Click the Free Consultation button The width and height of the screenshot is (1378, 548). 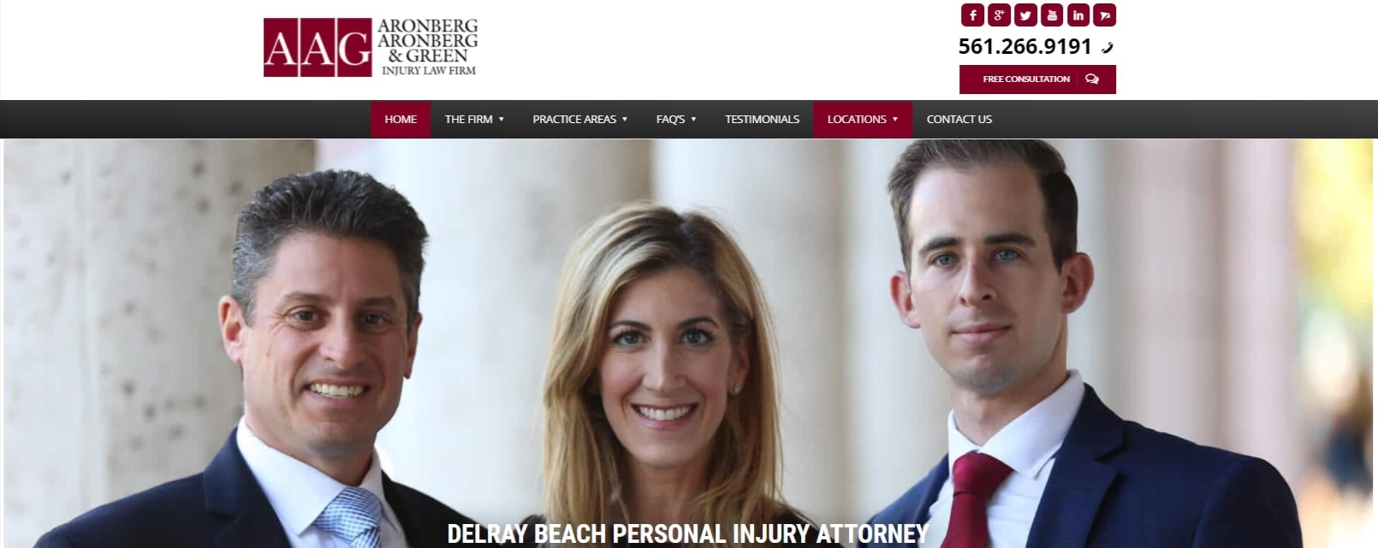tap(1037, 80)
